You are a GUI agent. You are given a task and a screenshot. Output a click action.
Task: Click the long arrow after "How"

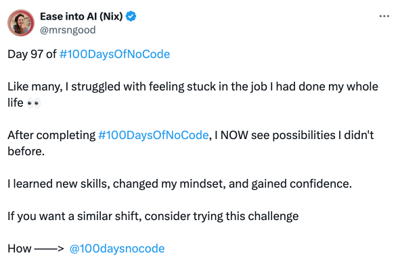point(49,248)
